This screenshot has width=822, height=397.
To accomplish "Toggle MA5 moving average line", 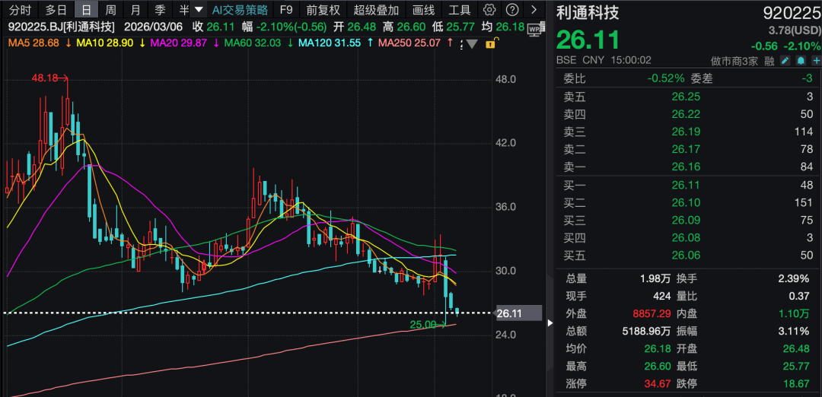I will (34, 43).
